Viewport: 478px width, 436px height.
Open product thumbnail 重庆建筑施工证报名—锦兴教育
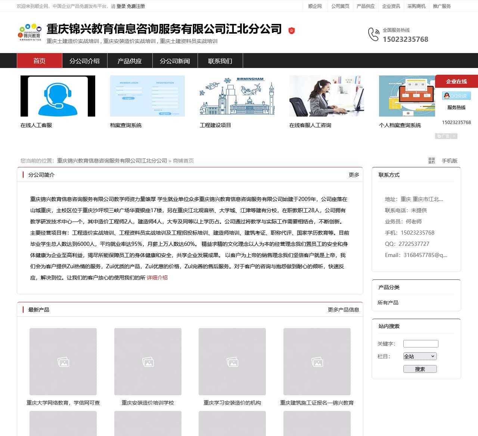(x=317, y=362)
